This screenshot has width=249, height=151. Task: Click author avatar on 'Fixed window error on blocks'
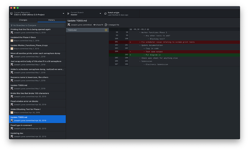pyautogui.click(x=12, y=105)
